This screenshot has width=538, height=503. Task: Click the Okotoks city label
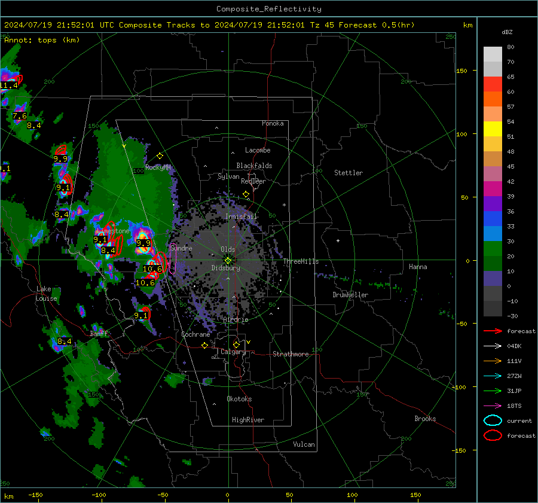[x=239, y=399]
